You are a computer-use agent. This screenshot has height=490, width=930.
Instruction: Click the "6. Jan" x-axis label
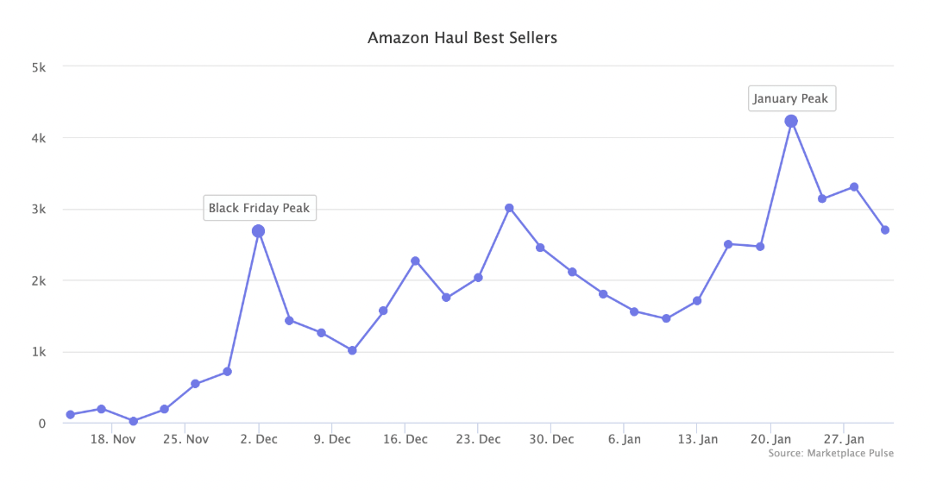(625, 439)
